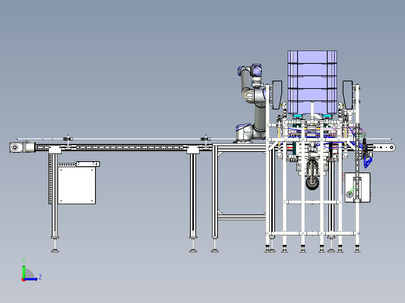The height and width of the screenshot is (303, 405).
Task: Click the red origin point of the triad
Action: click(x=23, y=280)
